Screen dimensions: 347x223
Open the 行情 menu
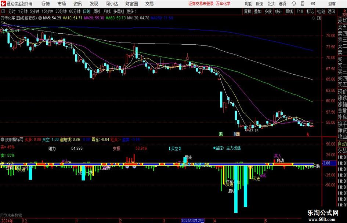(x=46, y=4)
